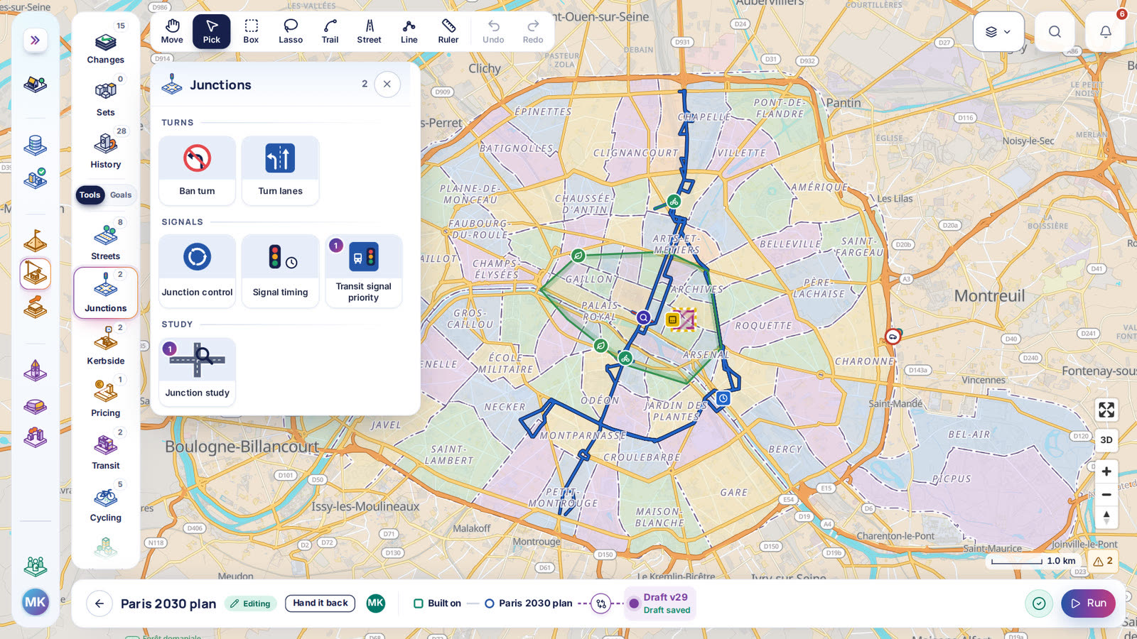Click the Hand it back button
This screenshot has width=1137, height=639.
click(x=320, y=603)
